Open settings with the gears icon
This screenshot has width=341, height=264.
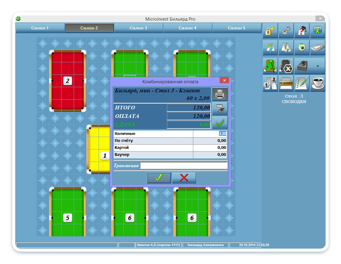(x=286, y=31)
